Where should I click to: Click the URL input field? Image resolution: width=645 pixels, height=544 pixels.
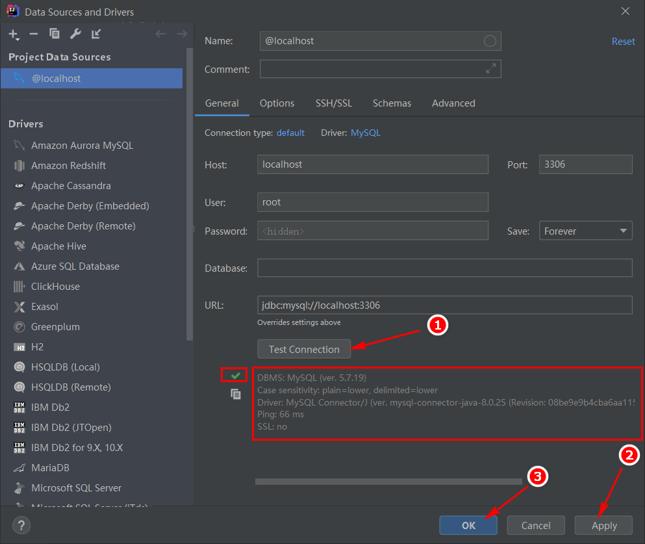445,305
